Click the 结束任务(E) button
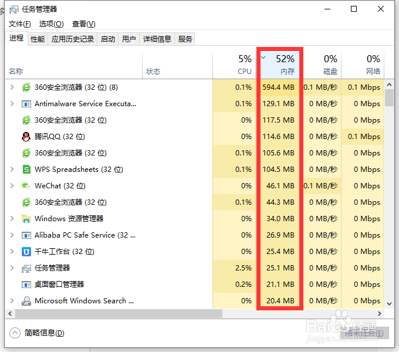Screen dimensions: 399x352 364,333
